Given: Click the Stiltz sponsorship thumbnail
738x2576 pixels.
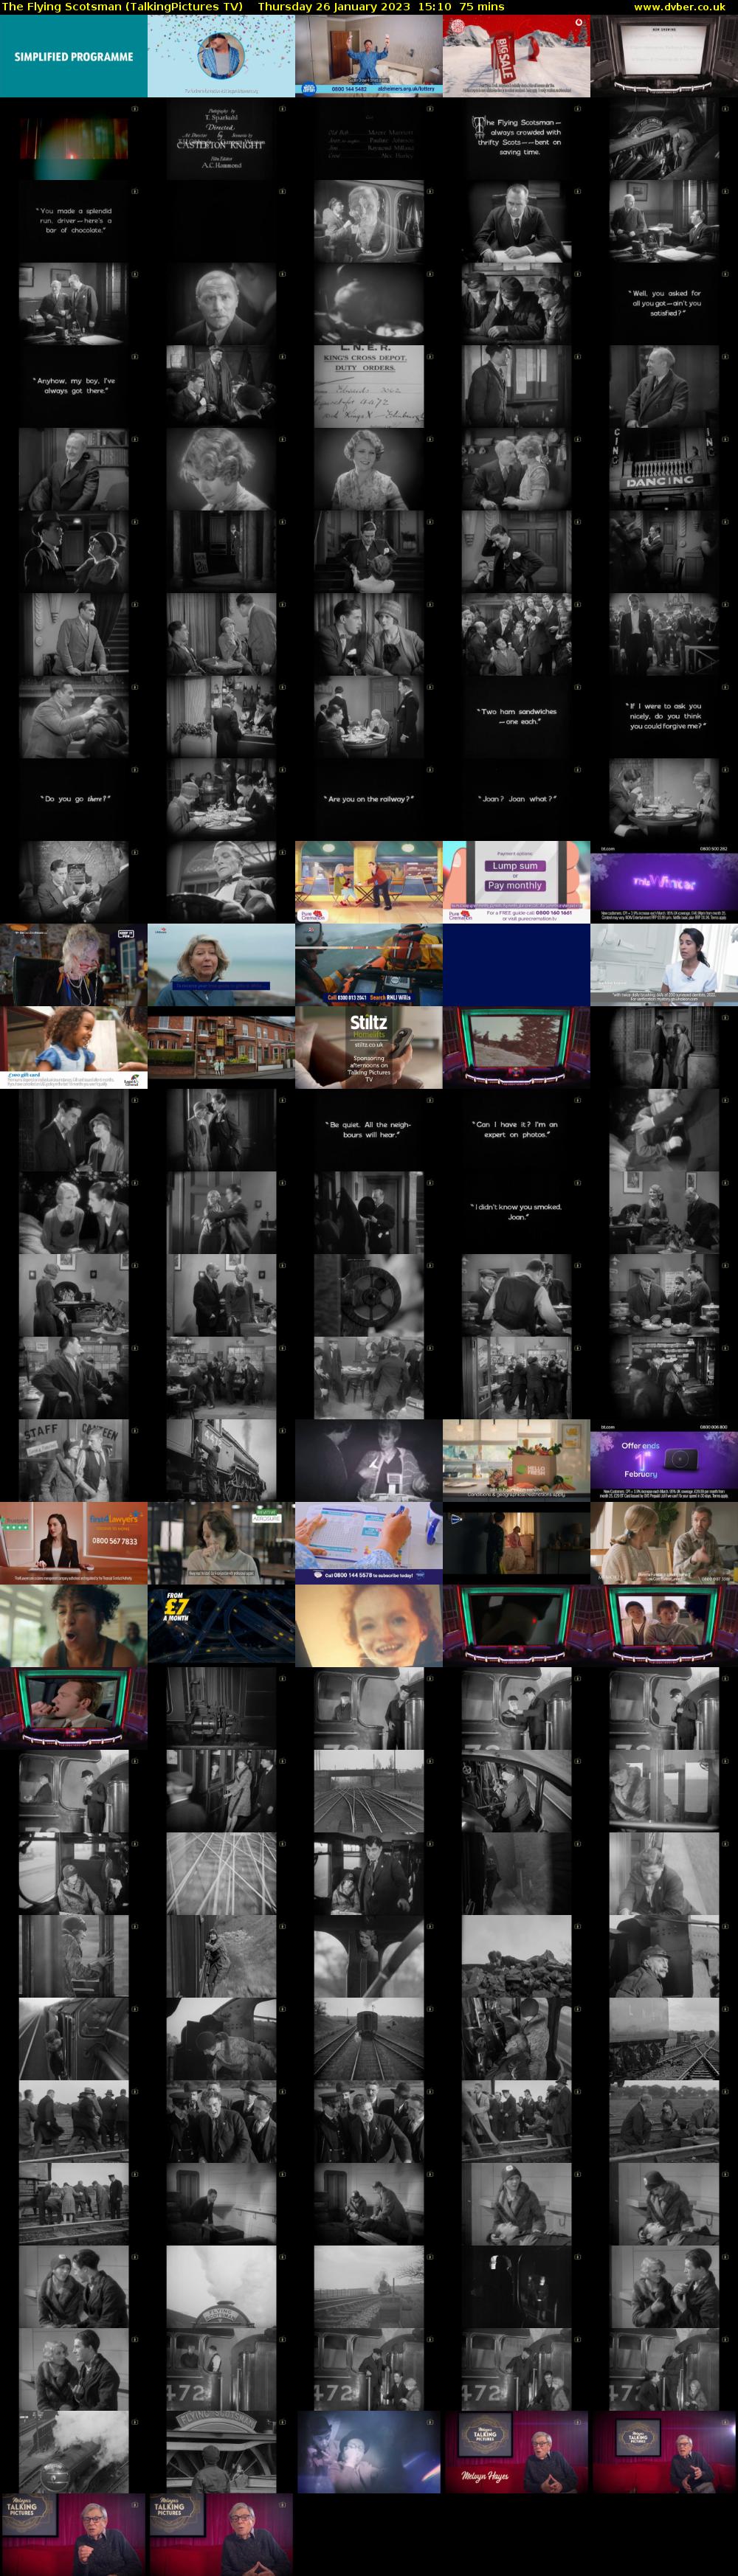Looking at the screenshot, I should pyautogui.click(x=369, y=1047).
